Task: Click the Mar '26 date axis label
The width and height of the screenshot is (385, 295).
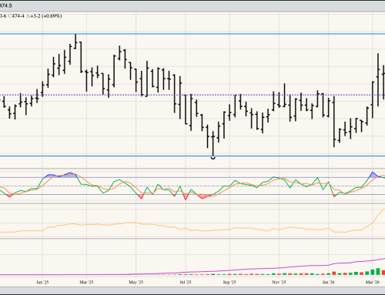Action: coord(373,282)
